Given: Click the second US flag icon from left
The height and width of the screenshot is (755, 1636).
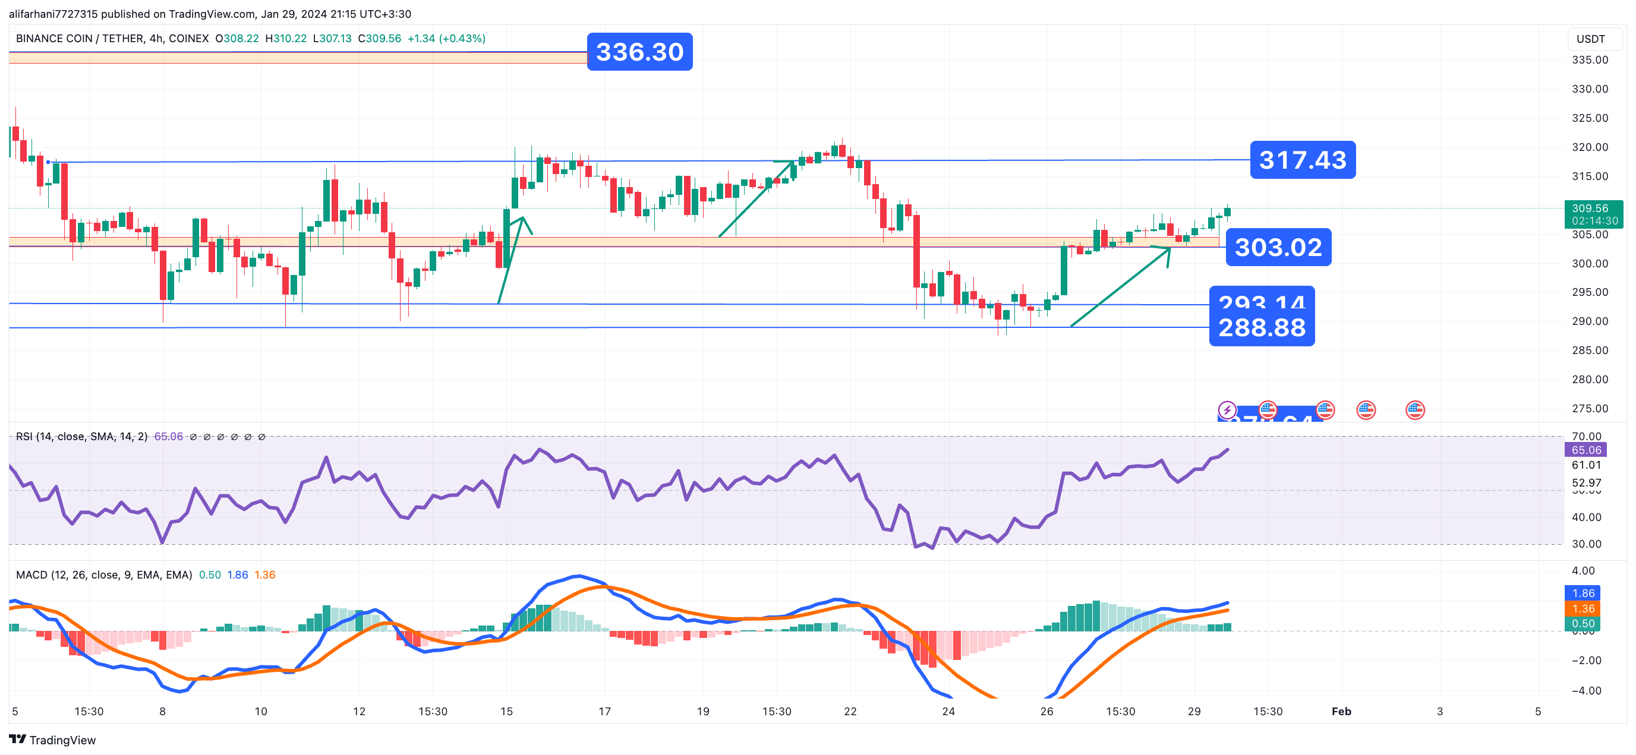Looking at the screenshot, I should click(x=1325, y=409).
